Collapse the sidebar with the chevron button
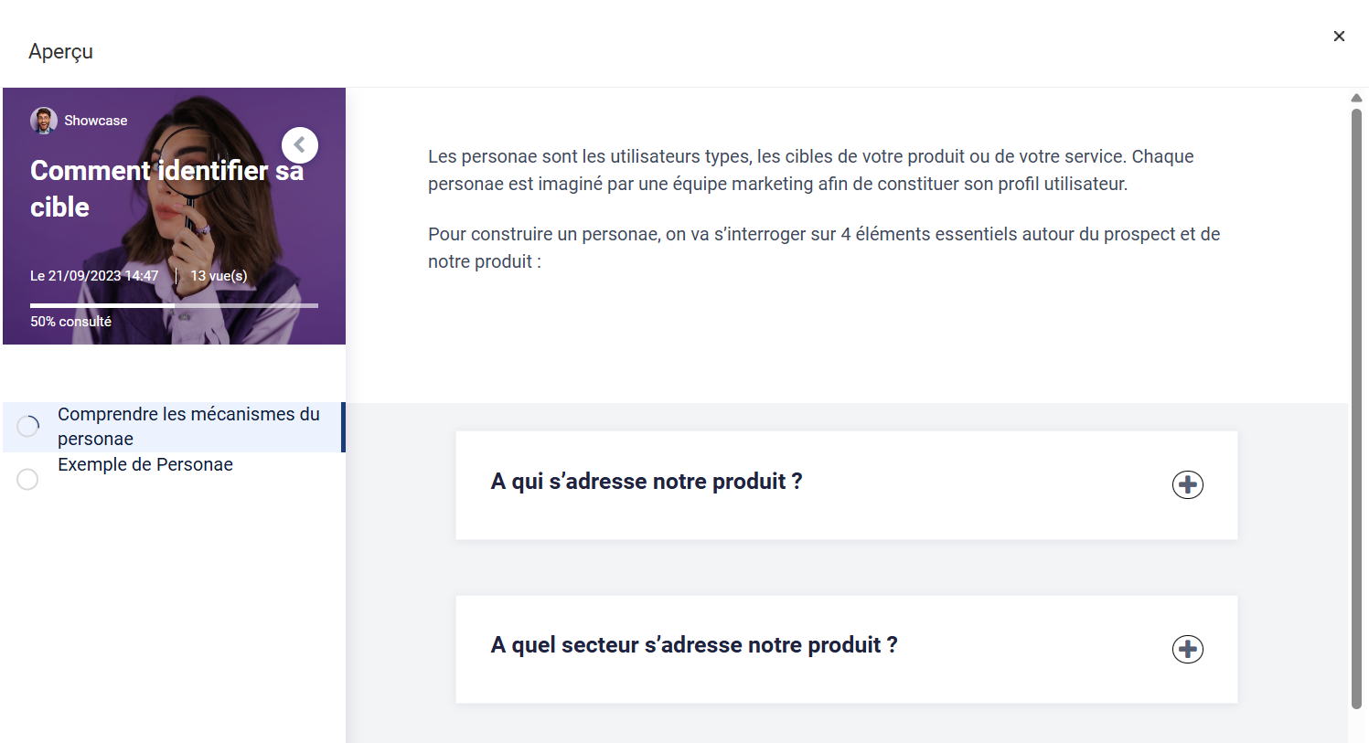This screenshot has height=743, width=1369. click(299, 145)
